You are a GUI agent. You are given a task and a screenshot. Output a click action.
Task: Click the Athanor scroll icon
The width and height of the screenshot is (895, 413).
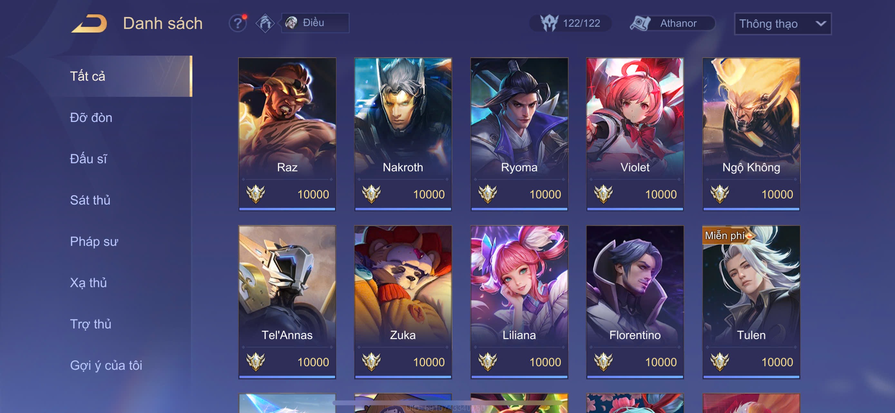pyautogui.click(x=640, y=23)
